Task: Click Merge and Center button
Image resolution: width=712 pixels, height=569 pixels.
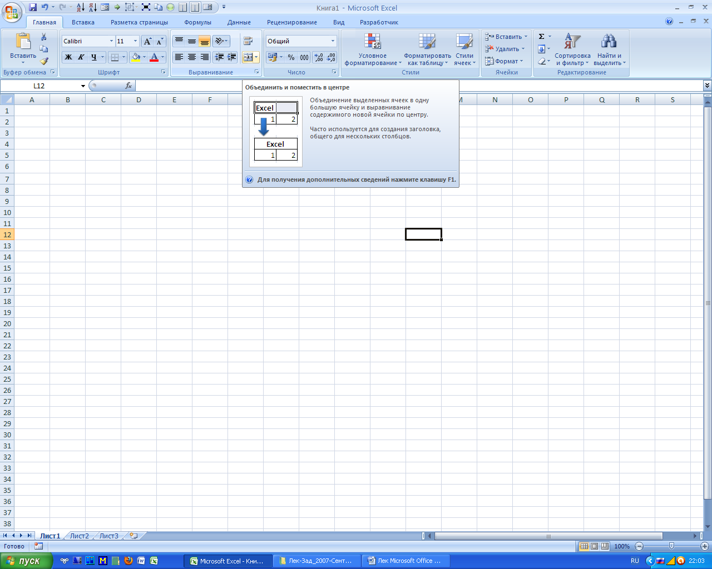Action: click(248, 57)
